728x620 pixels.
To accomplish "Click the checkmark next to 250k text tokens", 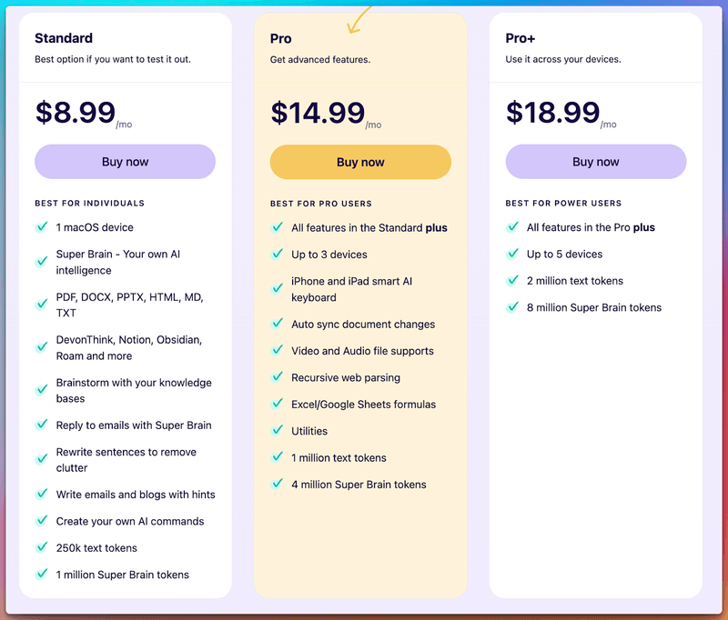I will pos(41,548).
